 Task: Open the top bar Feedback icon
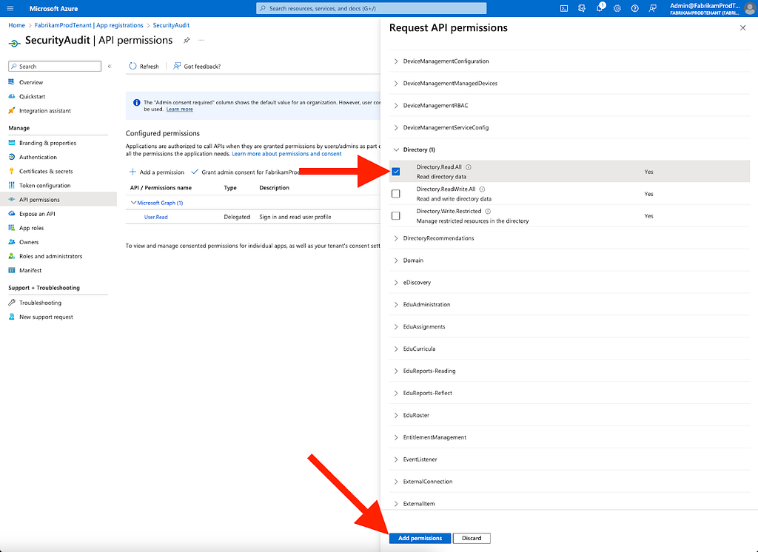tap(653, 9)
